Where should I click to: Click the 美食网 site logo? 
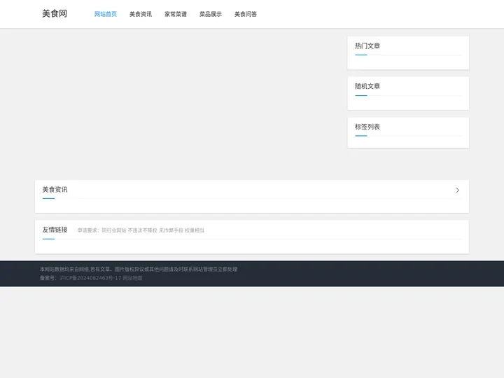click(x=55, y=13)
